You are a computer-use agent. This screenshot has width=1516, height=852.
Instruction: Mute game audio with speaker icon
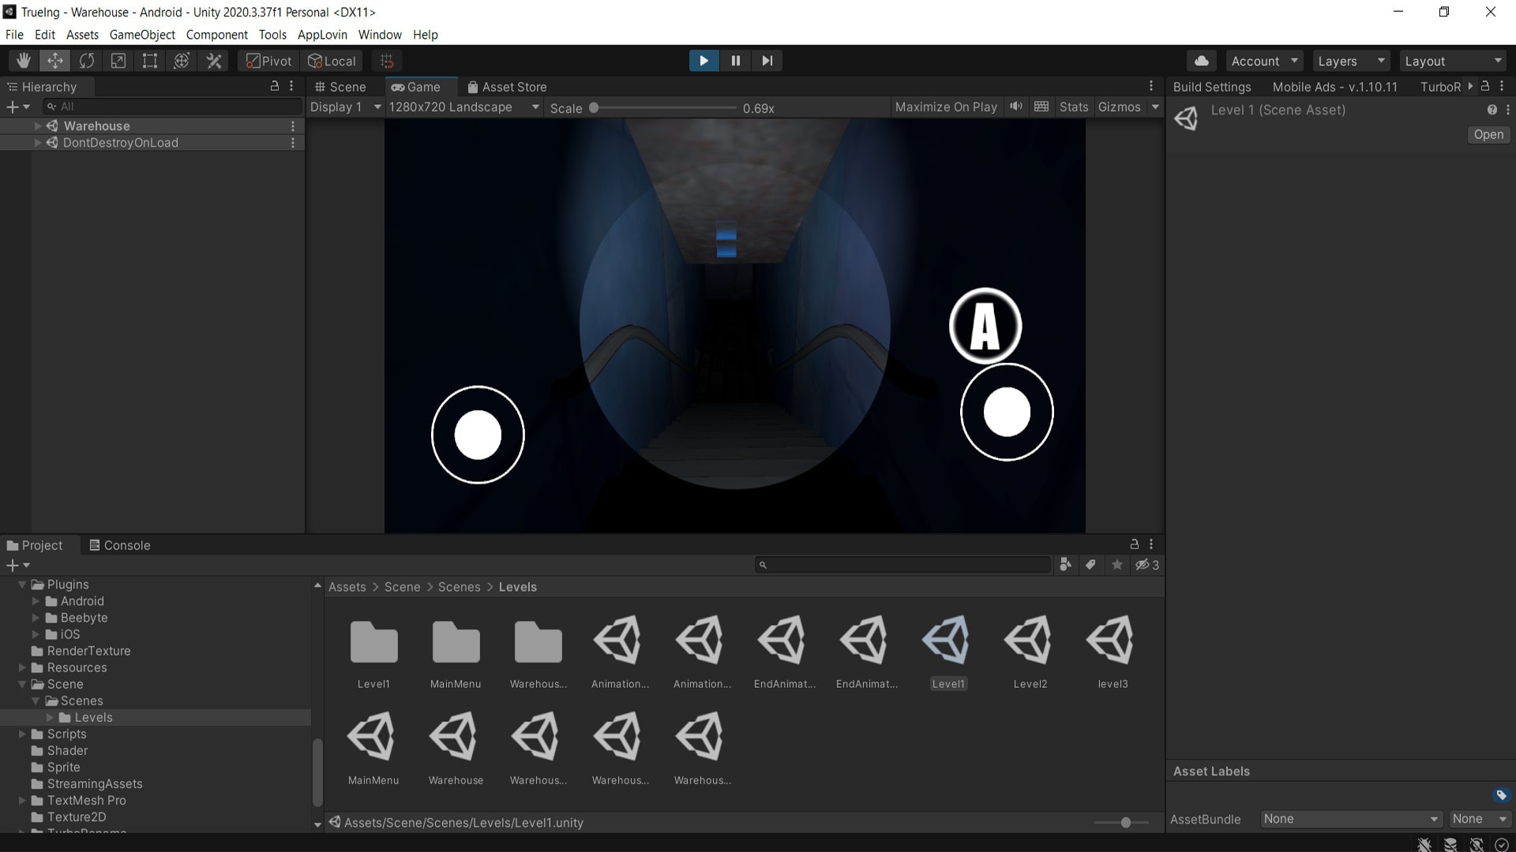click(1016, 106)
